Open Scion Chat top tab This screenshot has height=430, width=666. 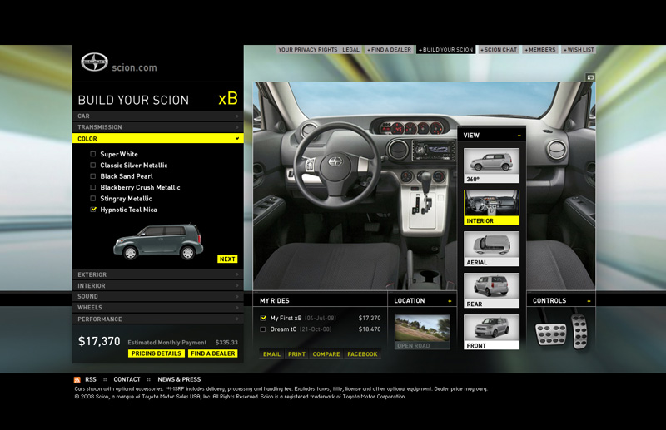(499, 50)
